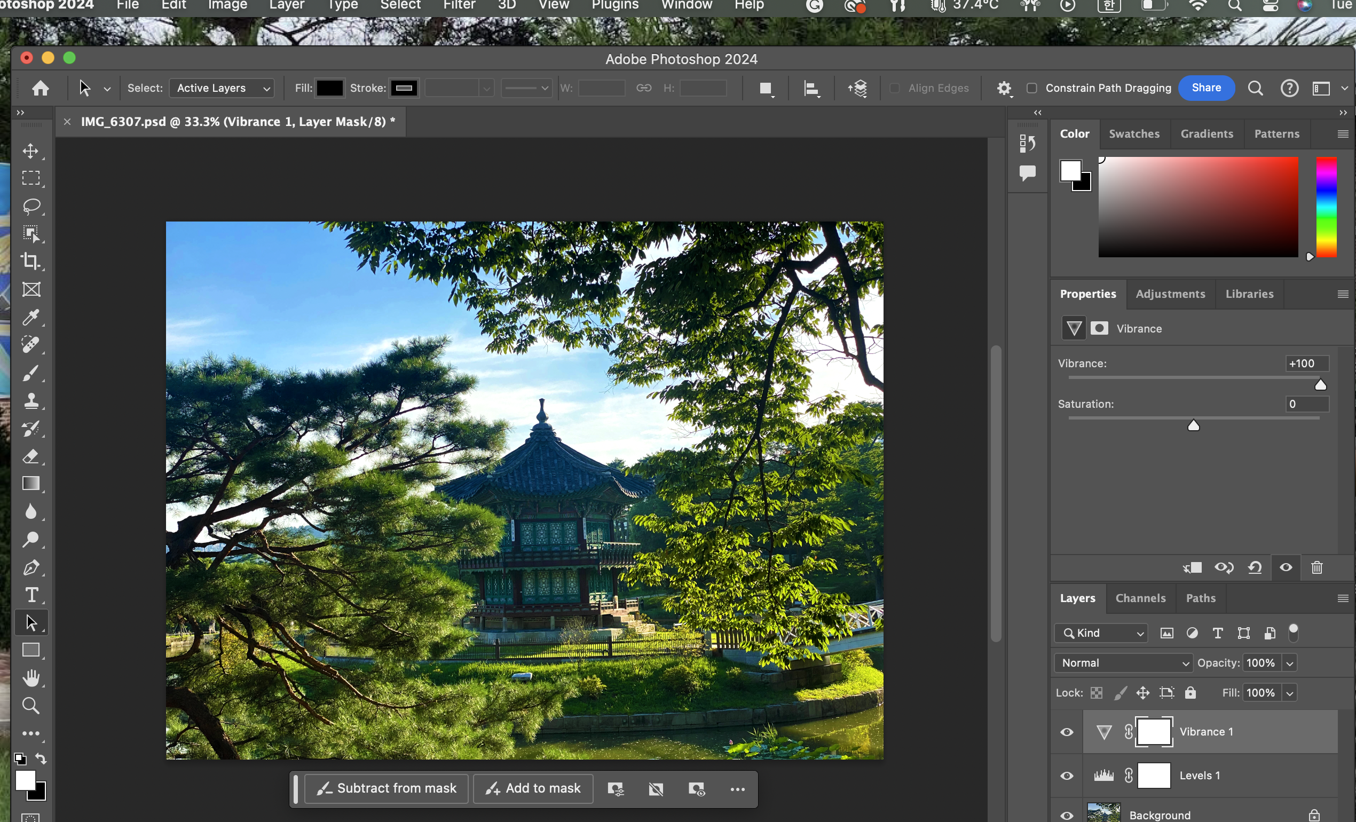This screenshot has height=822, width=1356.
Task: Enable Constrain Path Dragging checkbox
Action: [x=1032, y=88]
